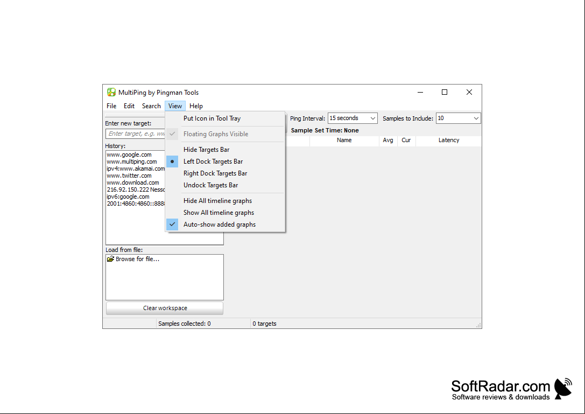Minimize the MultiPing window
585x414 pixels.
[x=420, y=92]
